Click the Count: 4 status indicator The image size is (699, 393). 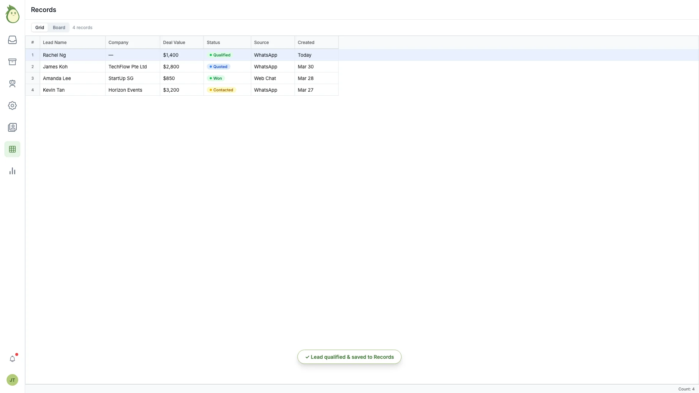[686, 389]
